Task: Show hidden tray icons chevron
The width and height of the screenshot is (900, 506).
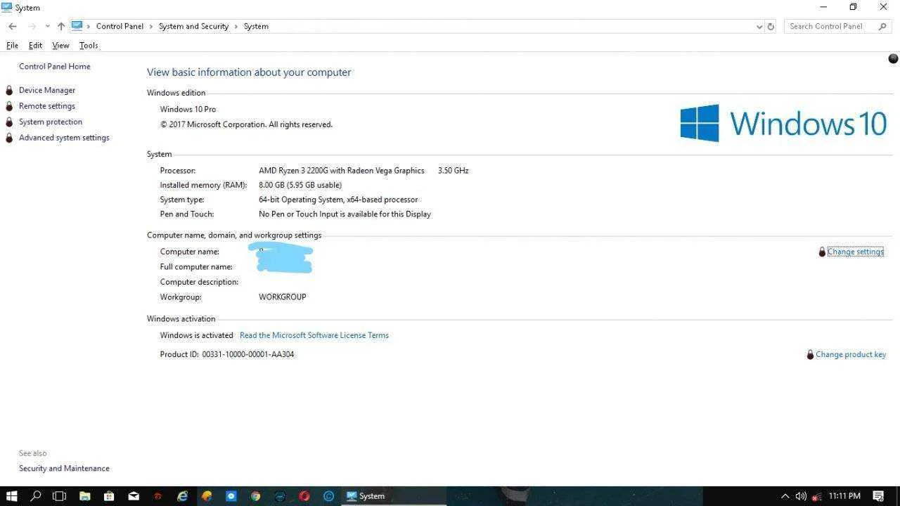Action: (785, 496)
